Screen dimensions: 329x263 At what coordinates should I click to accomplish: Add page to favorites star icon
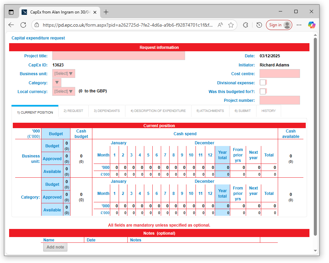[231, 25]
